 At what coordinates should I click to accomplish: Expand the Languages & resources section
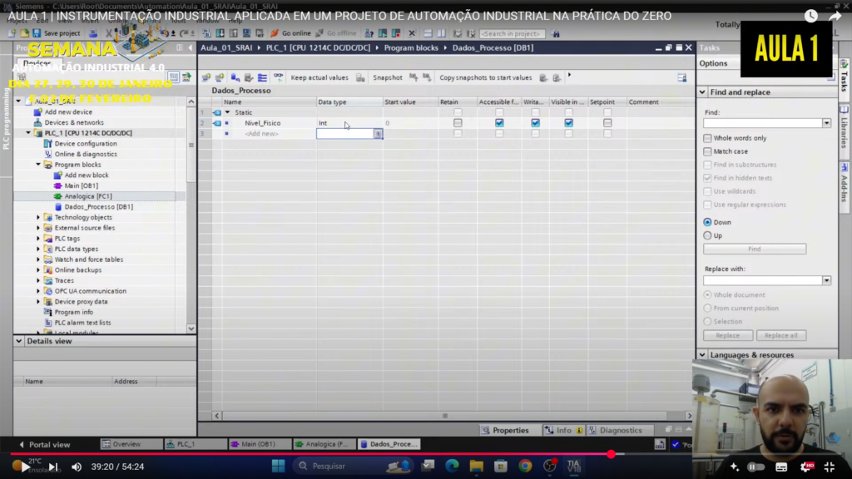(x=702, y=355)
